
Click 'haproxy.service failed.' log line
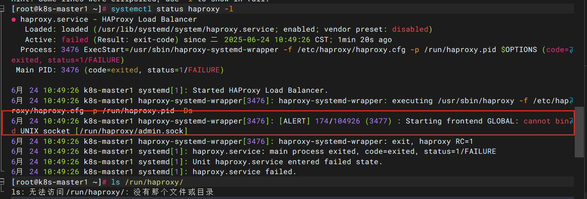(x=245, y=172)
